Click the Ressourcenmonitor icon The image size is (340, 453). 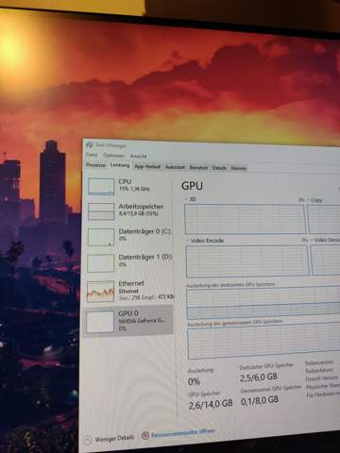(x=145, y=435)
